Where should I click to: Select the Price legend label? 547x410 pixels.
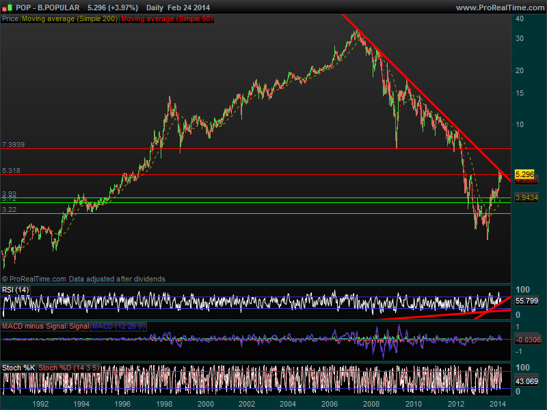click(x=10, y=19)
